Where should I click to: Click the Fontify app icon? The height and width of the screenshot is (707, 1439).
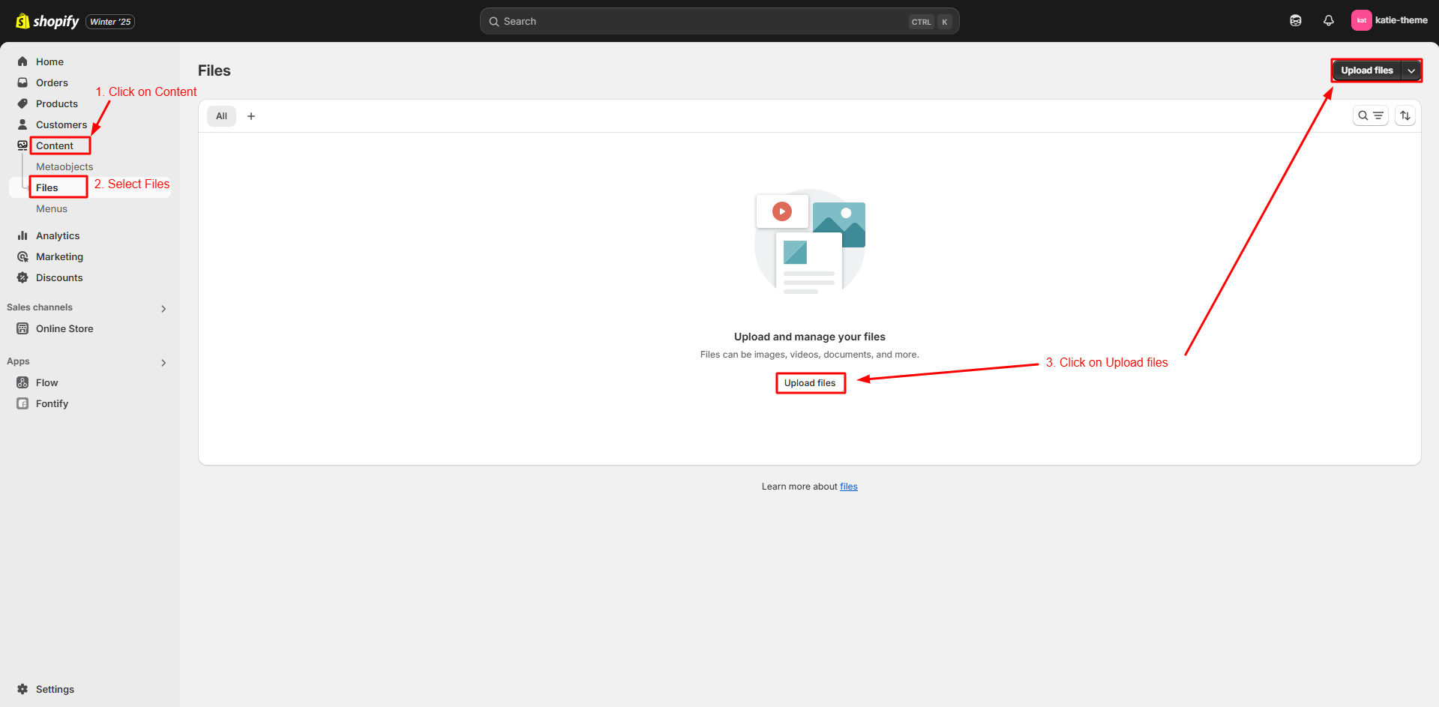click(22, 403)
